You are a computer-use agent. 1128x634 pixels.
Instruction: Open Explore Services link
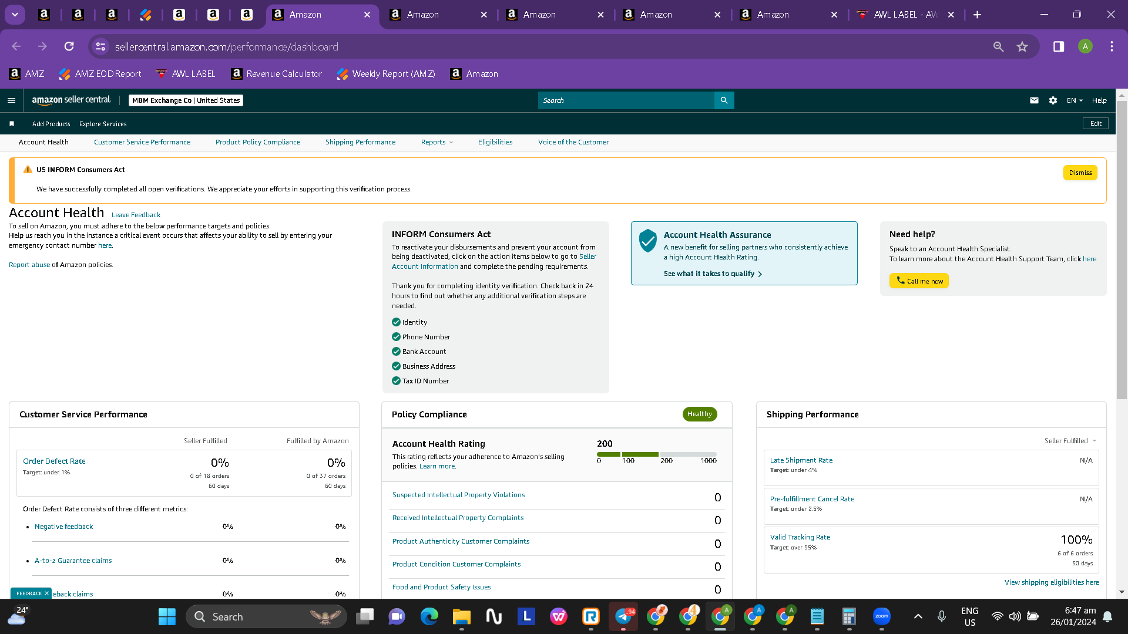tap(103, 124)
